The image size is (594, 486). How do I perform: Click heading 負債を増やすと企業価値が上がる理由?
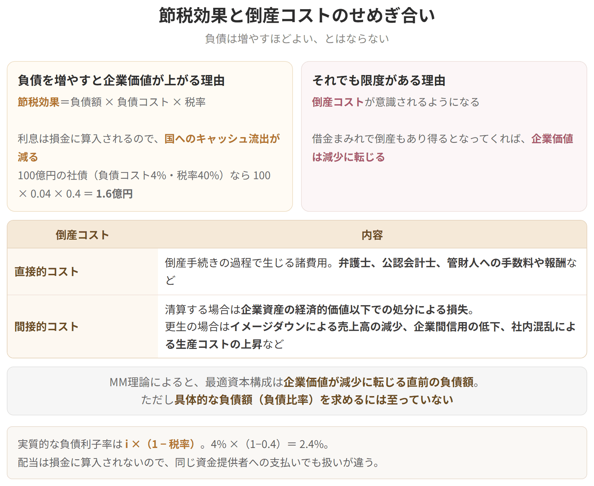[x=121, y=80]
